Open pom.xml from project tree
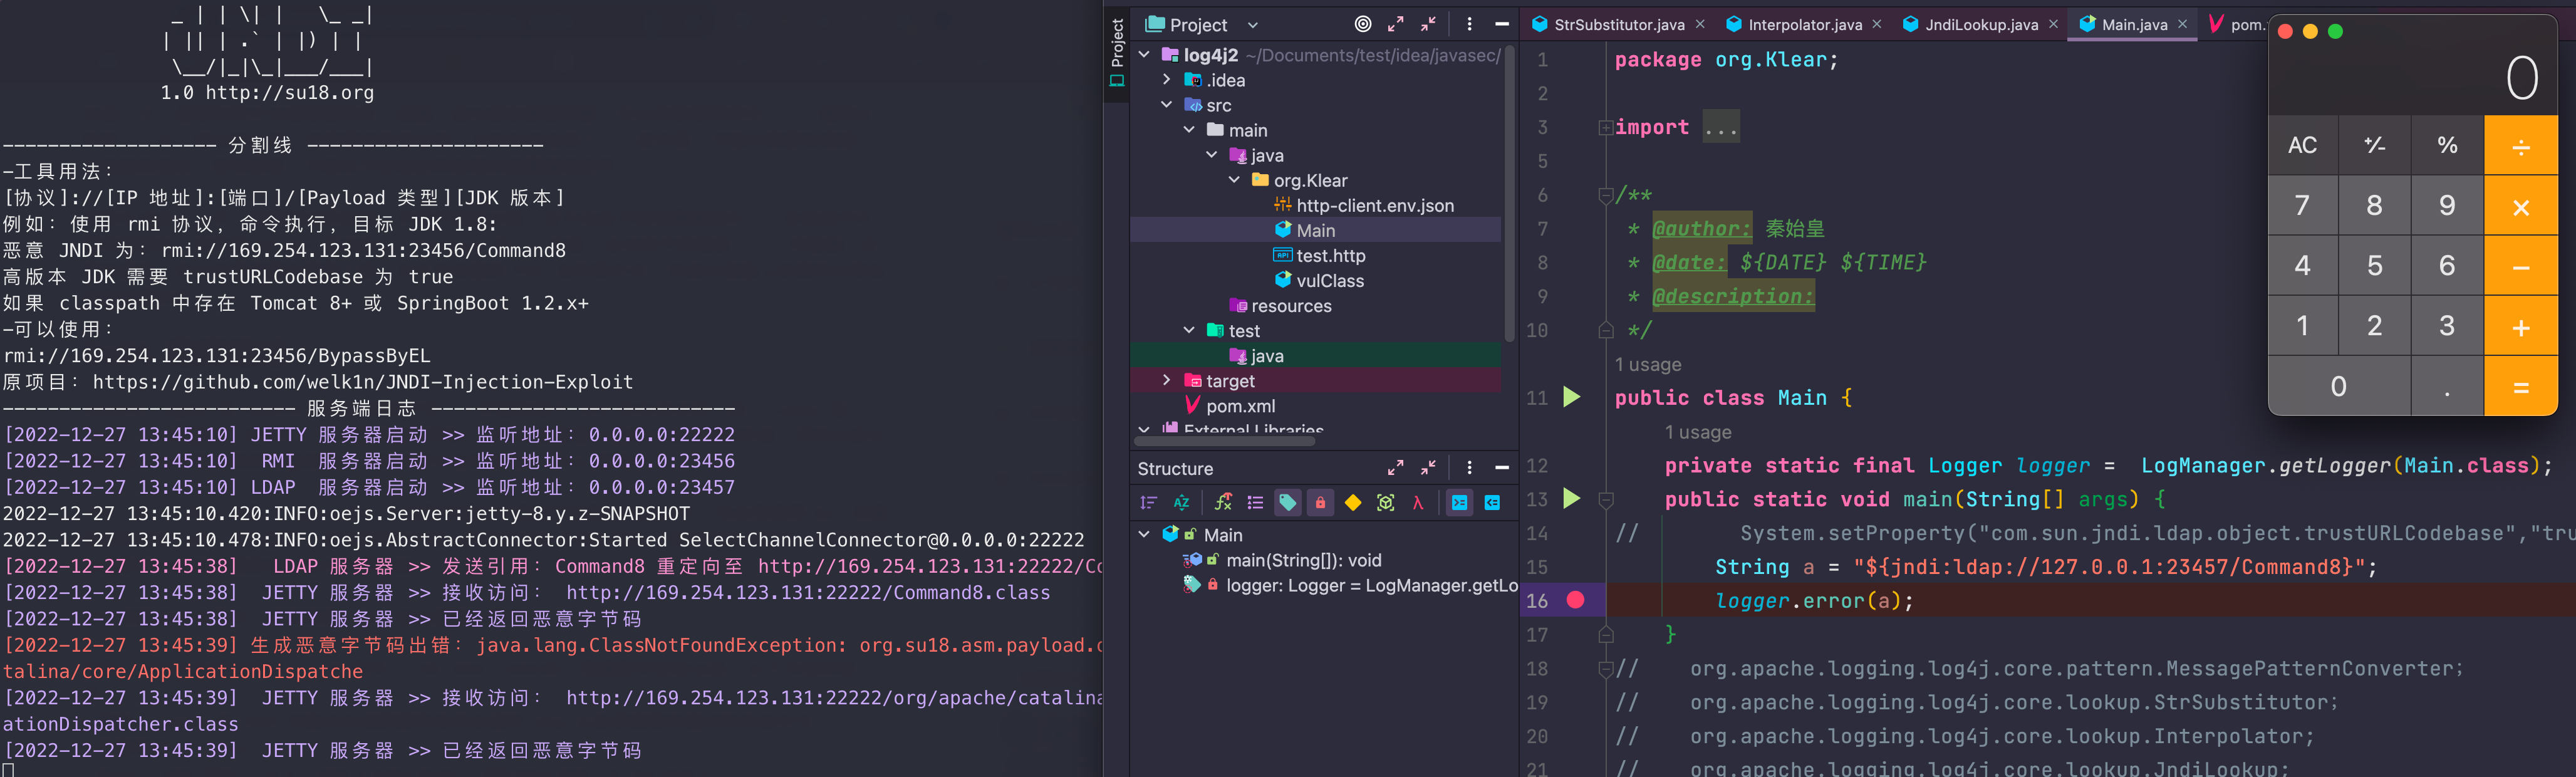 tap(1230, 405)
